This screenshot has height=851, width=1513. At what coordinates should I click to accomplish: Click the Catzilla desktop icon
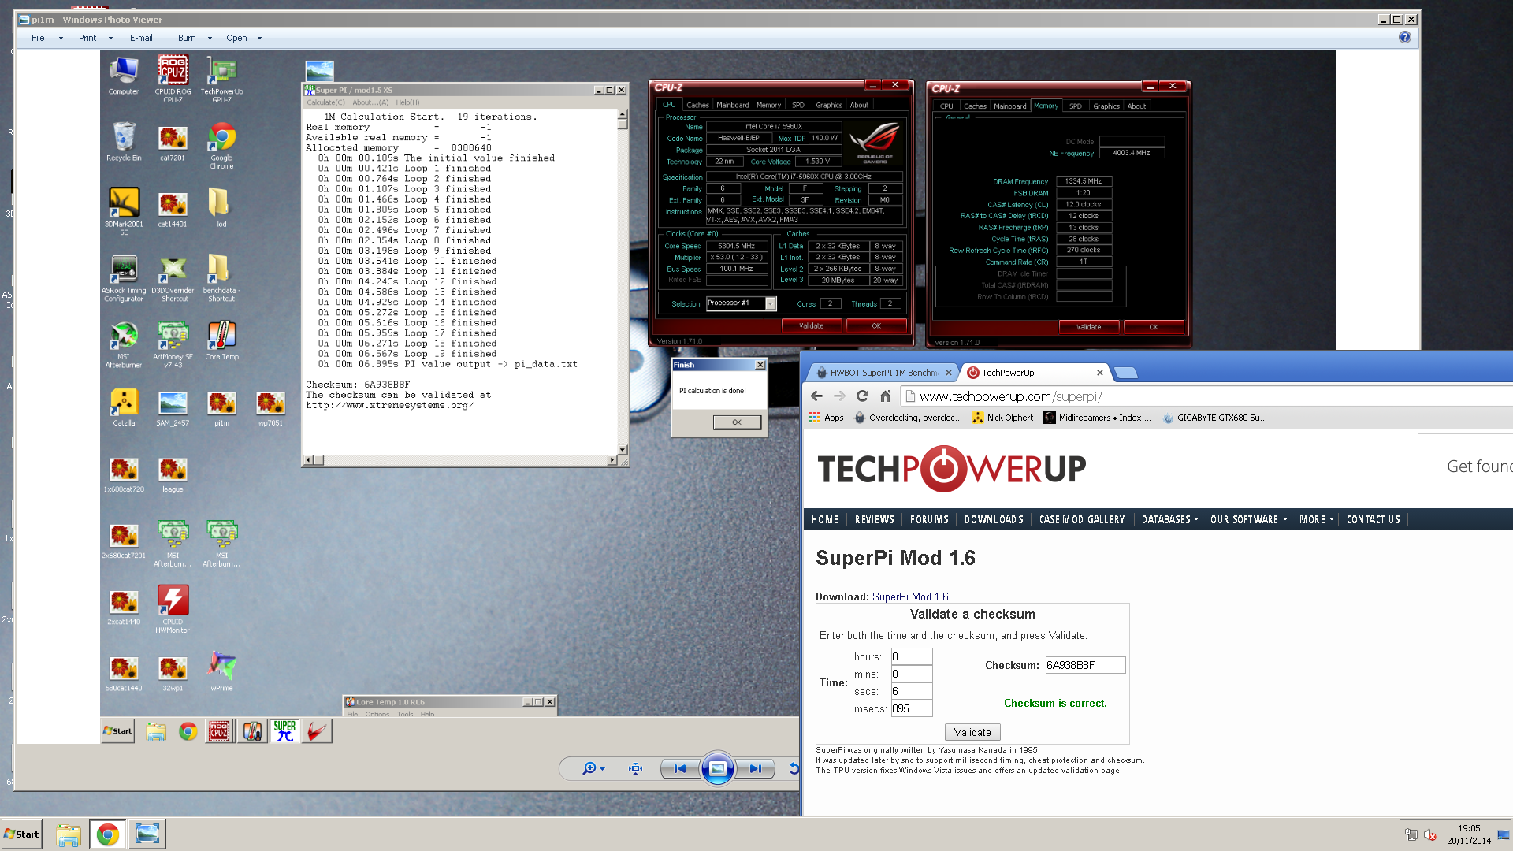click(124, 407)
